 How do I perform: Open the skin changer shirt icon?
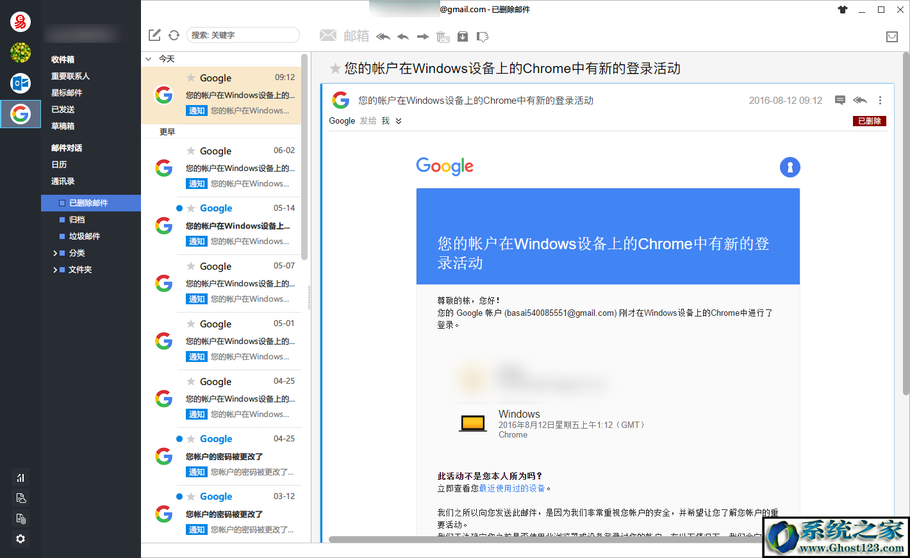[x=843, y=10]
